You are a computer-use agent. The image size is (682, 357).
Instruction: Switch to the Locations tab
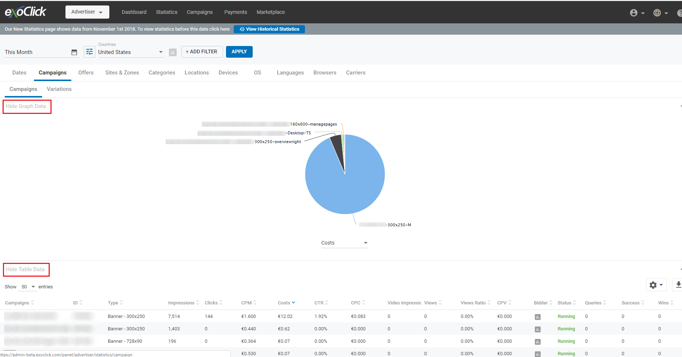[x=197, y=73]
